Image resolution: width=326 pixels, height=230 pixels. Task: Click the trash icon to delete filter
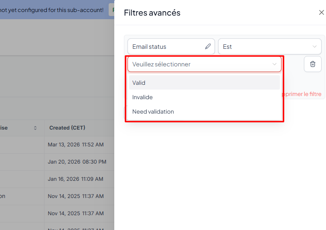pos(313,64)
